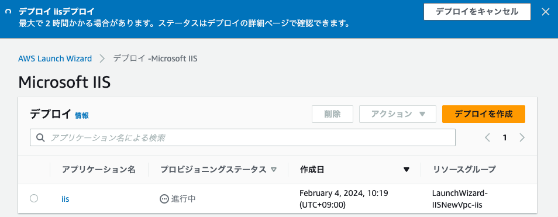Select the iis deployment radio button
Screen dimensions: 558x217
click(x=34, y=198)
